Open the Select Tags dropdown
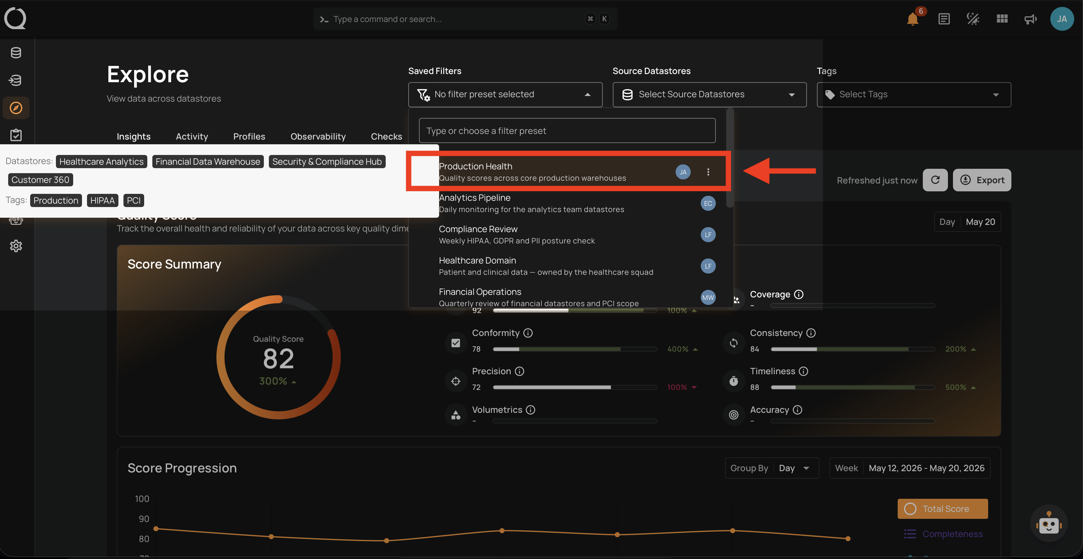Viewport: 1083px width, 559px height. (914, 94)
